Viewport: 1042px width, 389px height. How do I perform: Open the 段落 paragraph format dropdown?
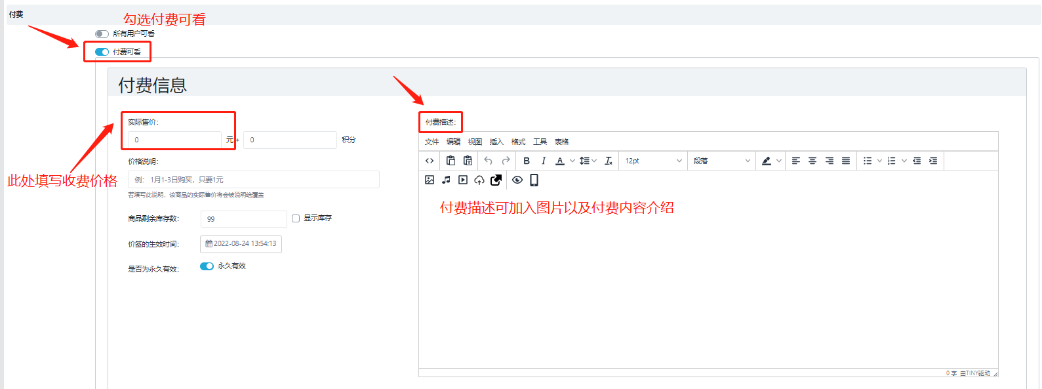(721, 161)
